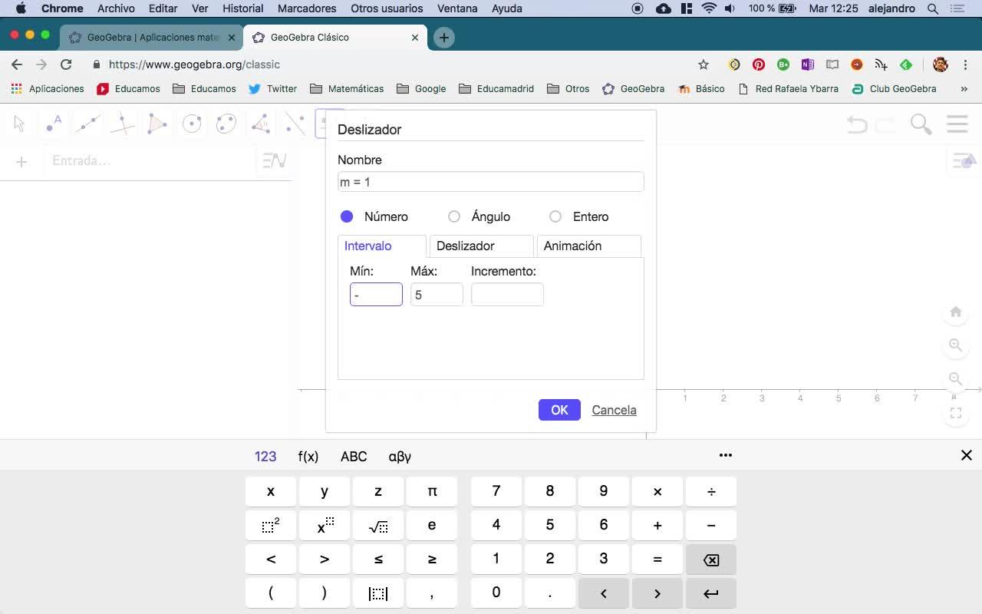Image resolution: width=982 pixels, height=614 pixels.
Task: Tap the backspace key on keyboard
Action: [x=711, y=560]
